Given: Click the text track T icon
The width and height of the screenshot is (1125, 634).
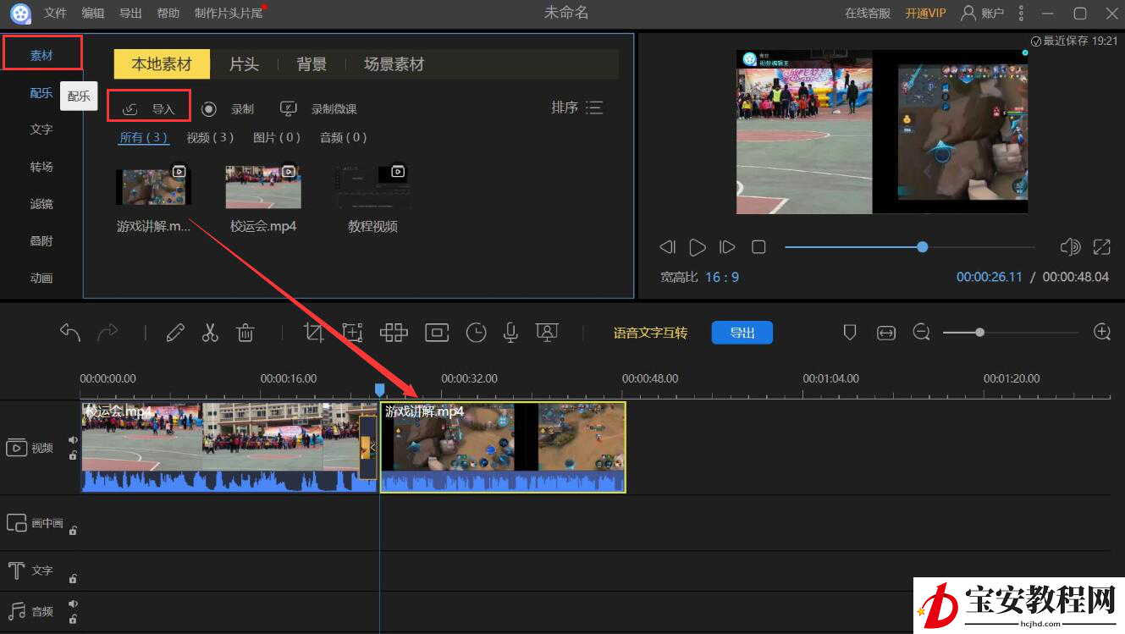Looking at the screenshot, I should 16,571.
